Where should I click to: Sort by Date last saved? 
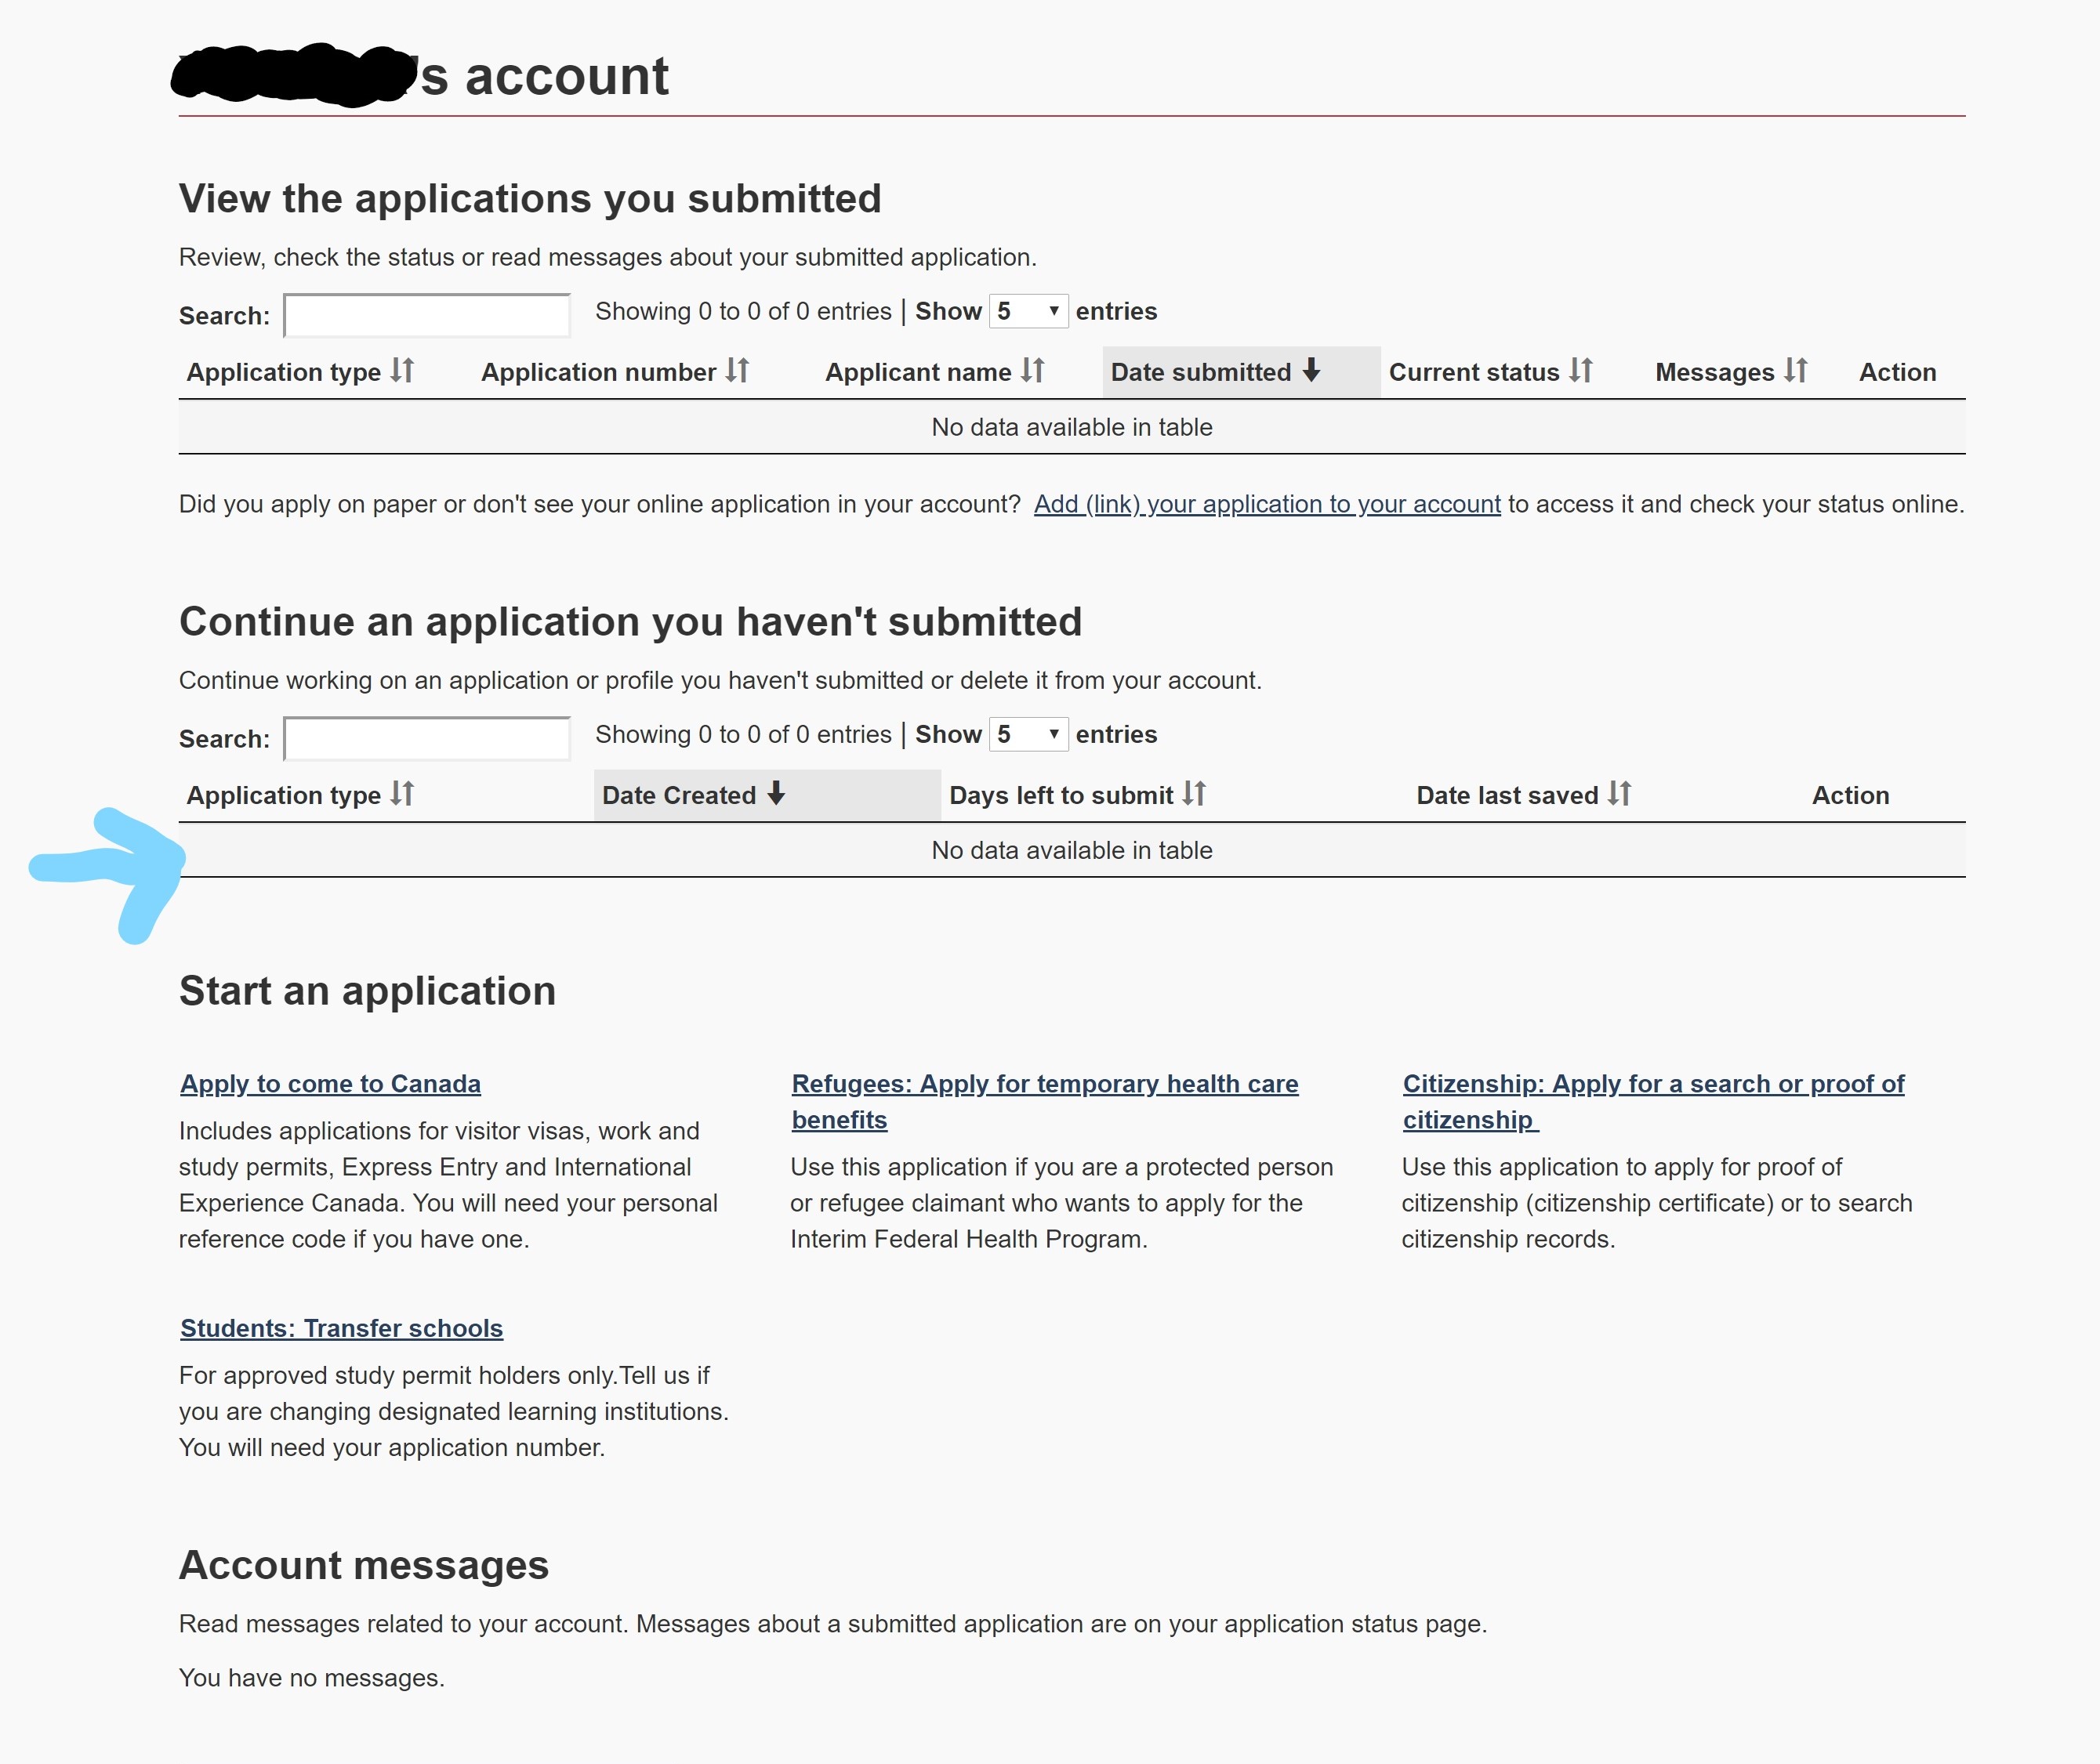point(1523,795)
